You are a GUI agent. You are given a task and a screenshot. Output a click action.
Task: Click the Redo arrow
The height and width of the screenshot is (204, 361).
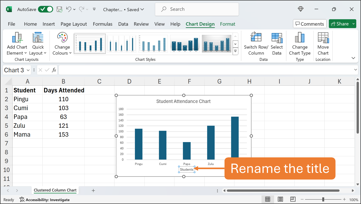[82, 9]
